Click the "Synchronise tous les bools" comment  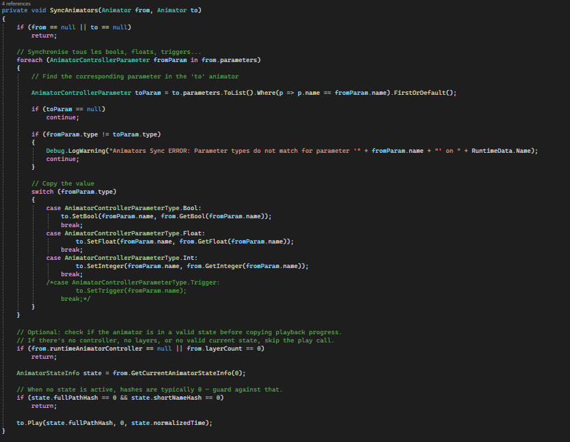coord(109,52)
